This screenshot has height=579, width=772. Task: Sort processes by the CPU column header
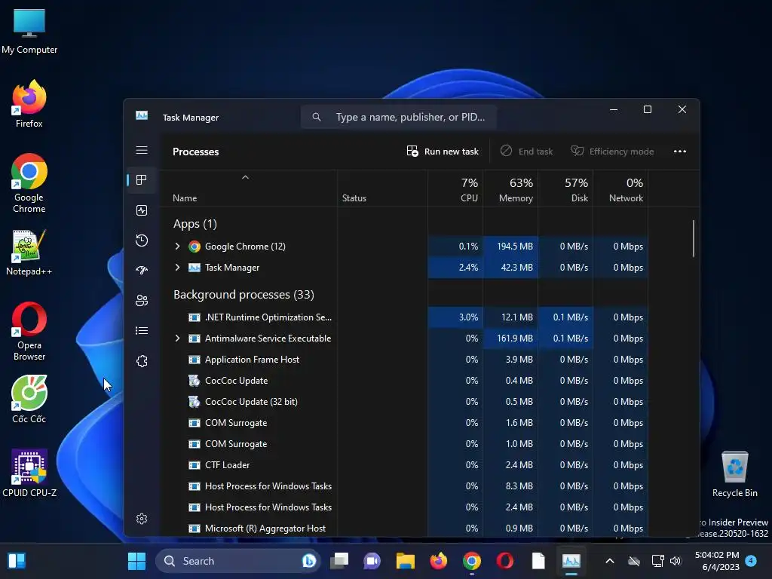pyautogui.click(x=455, y=189)
